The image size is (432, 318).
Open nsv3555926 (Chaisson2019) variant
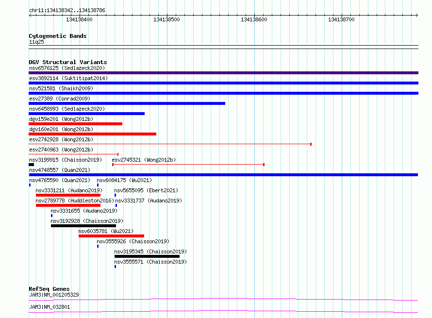[133, 241]
